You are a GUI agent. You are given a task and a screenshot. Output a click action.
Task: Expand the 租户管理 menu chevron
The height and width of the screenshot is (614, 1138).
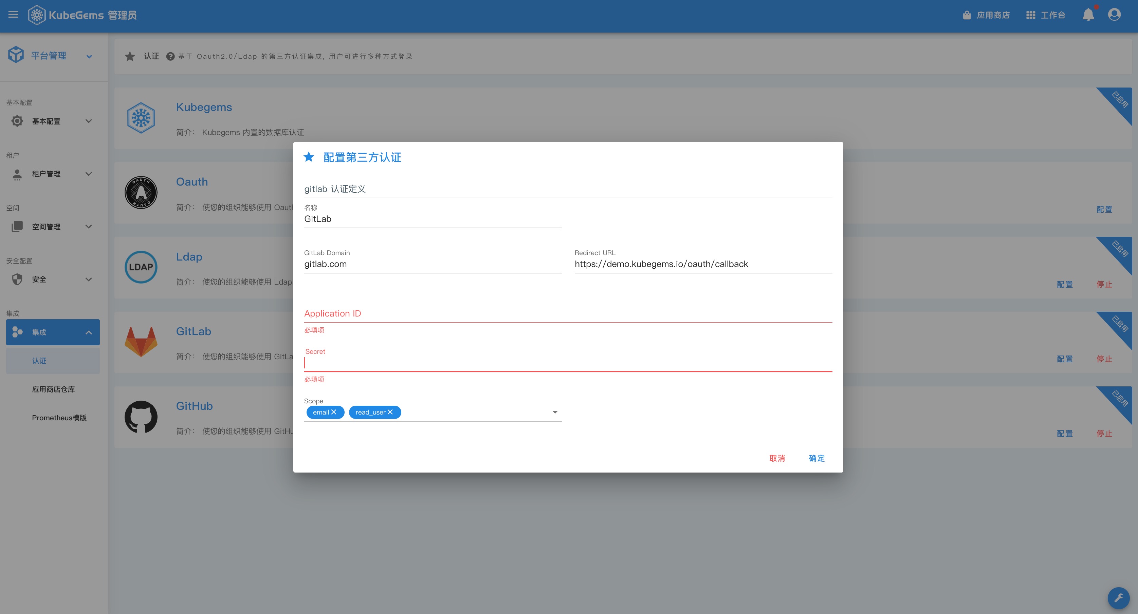(x=88, y=174)
